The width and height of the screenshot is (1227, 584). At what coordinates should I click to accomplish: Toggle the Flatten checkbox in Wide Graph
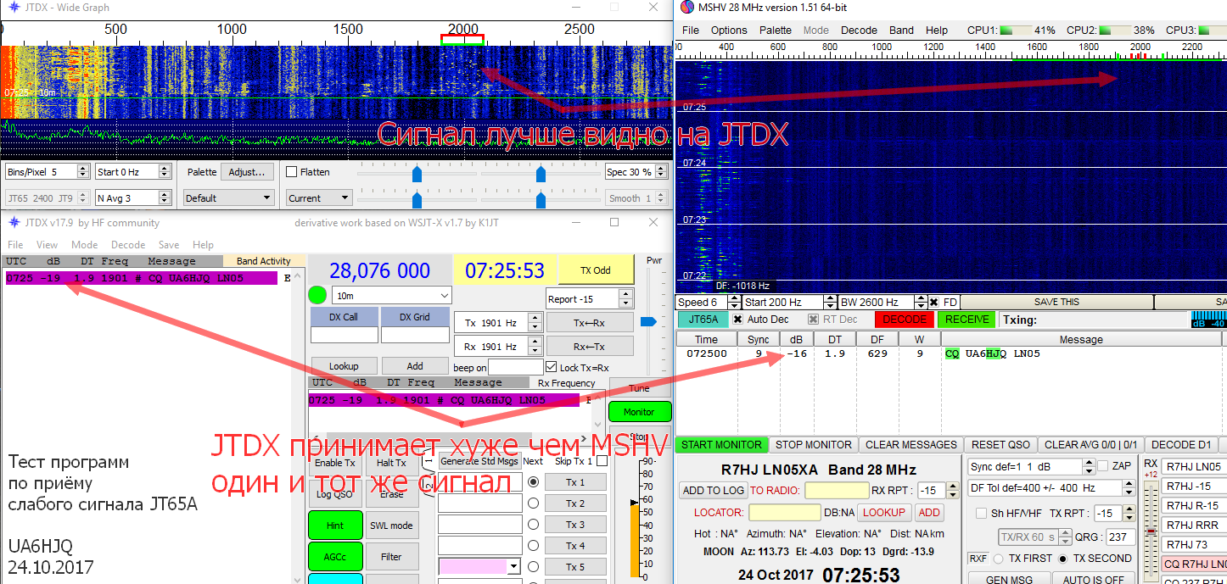click(292, 172)
